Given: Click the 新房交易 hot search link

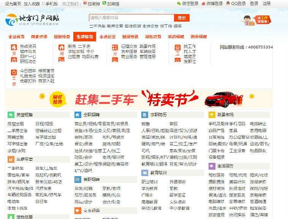Looking at the screenshot, I should click(x=115, y=26).
